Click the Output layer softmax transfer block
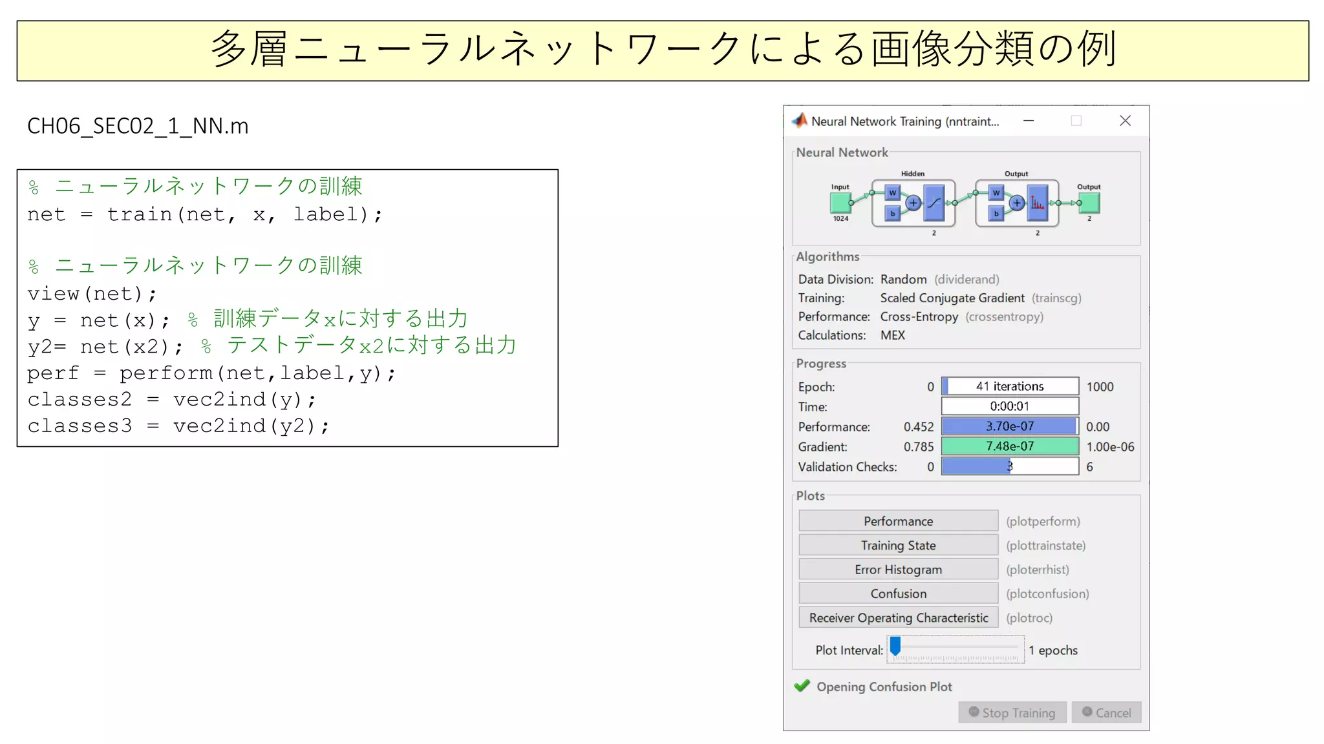 [x=1038, y=203]
